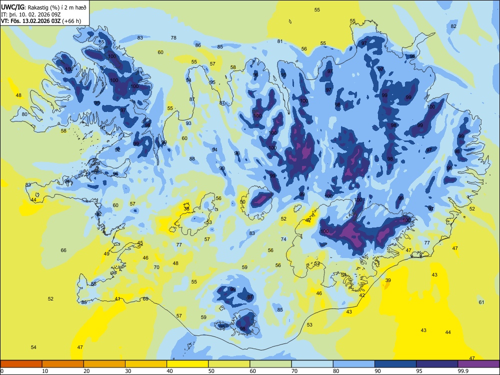Click the map value 45

(x=140, y=243)
